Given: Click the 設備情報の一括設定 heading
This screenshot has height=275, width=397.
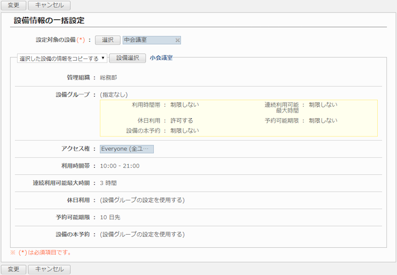Looking at the screenshot, I should point(49,20).
